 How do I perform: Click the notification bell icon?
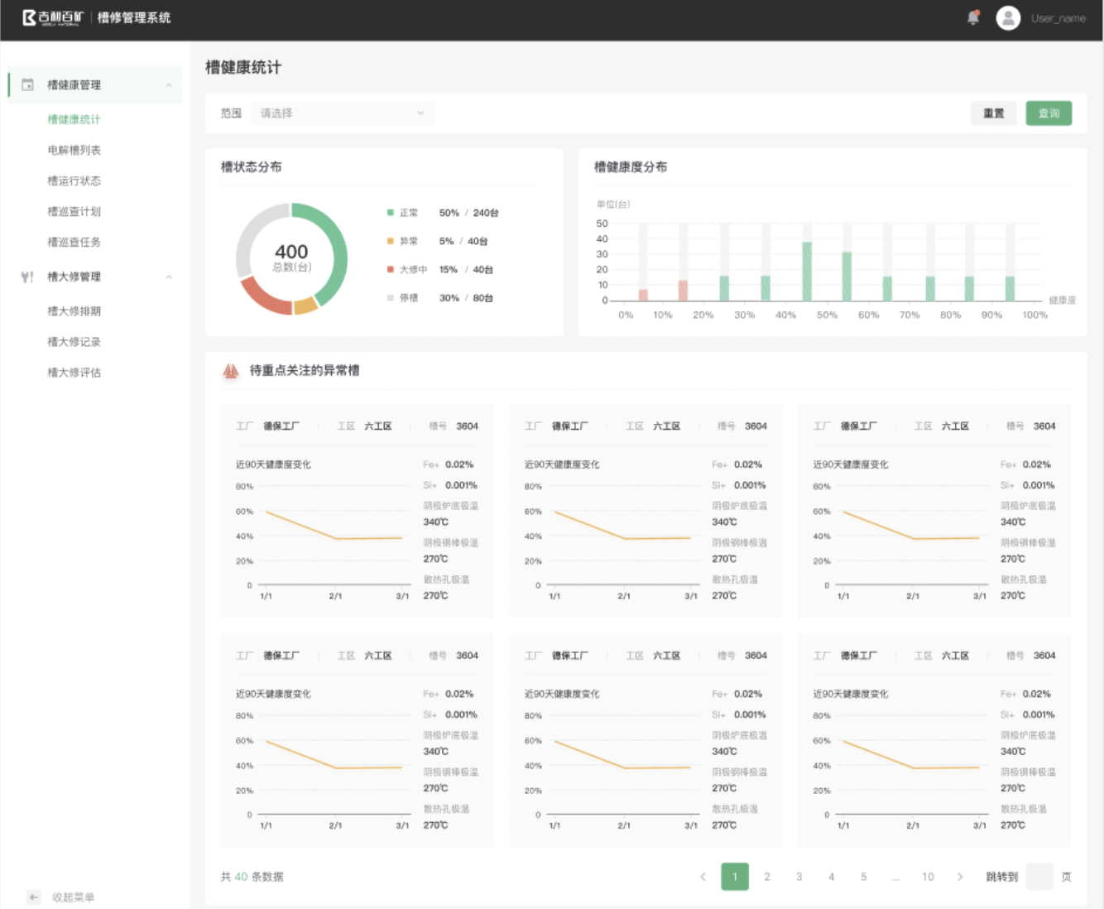[973, 17]
